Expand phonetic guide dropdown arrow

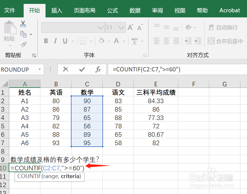(142, 41)
